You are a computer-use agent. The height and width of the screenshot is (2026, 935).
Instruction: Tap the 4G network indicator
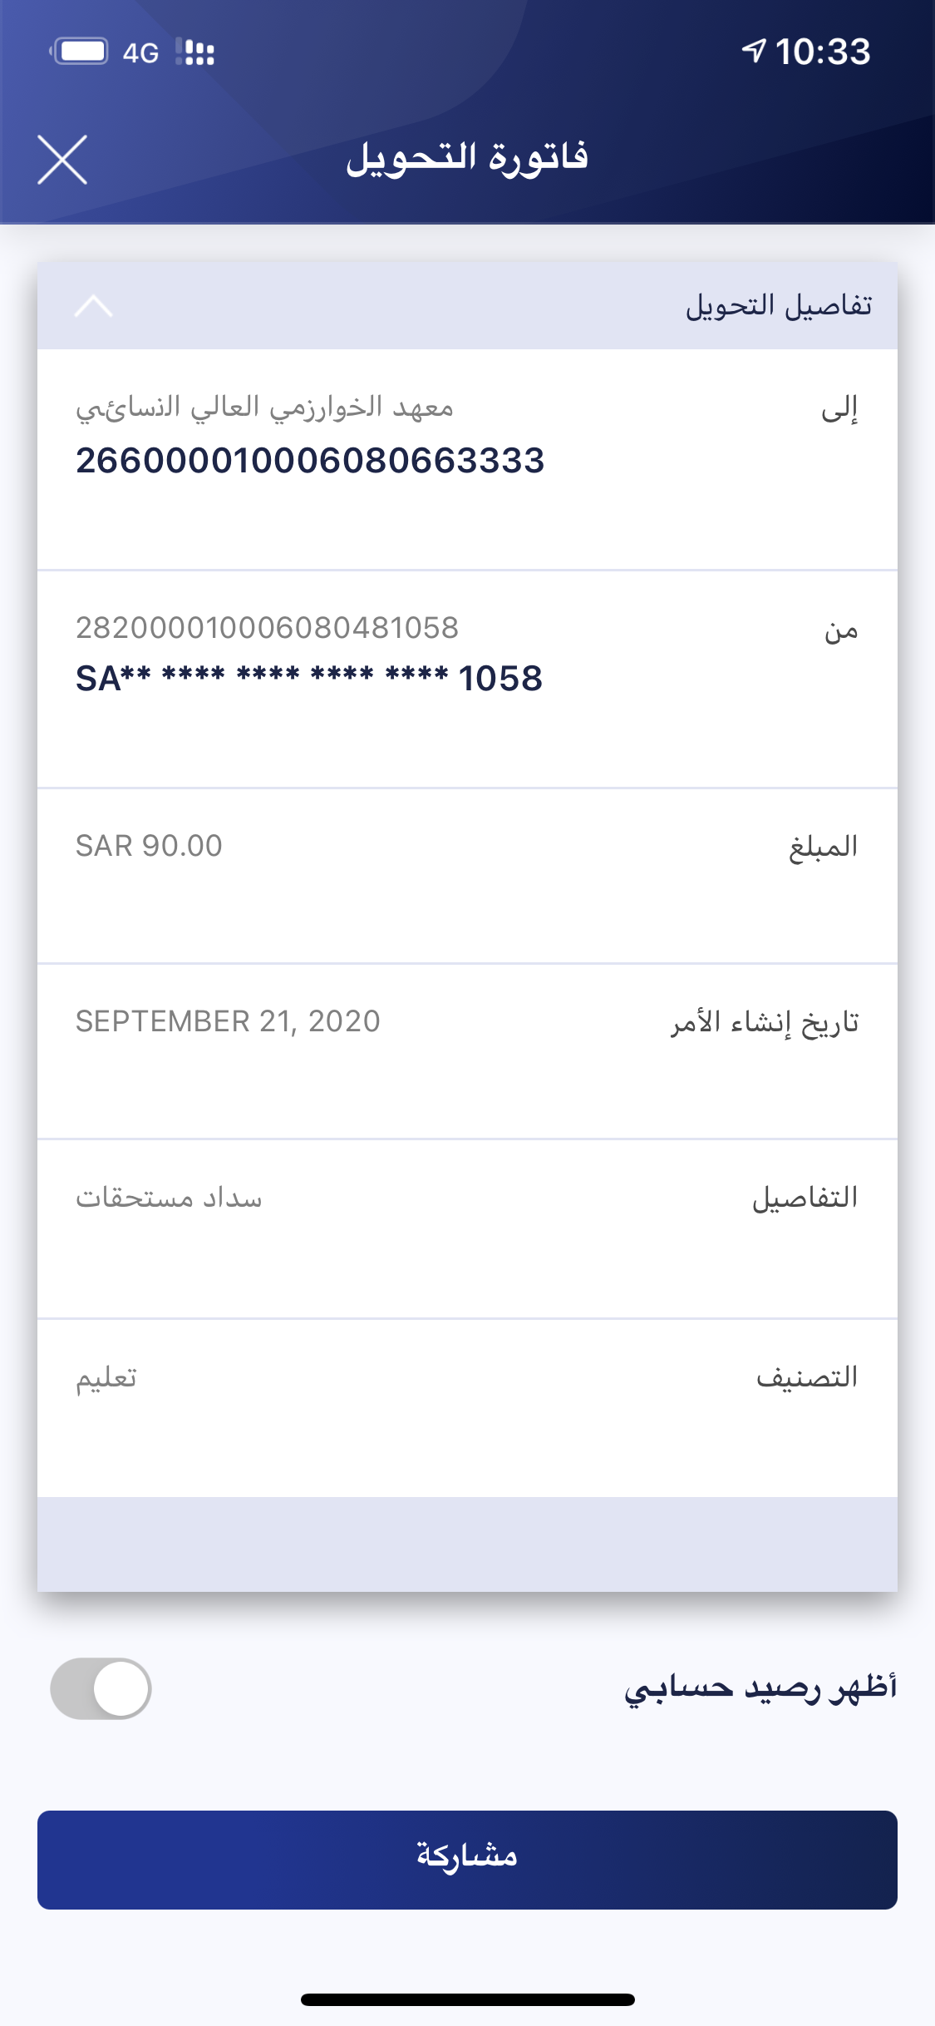pyautogui.click(x=140, y=53)
